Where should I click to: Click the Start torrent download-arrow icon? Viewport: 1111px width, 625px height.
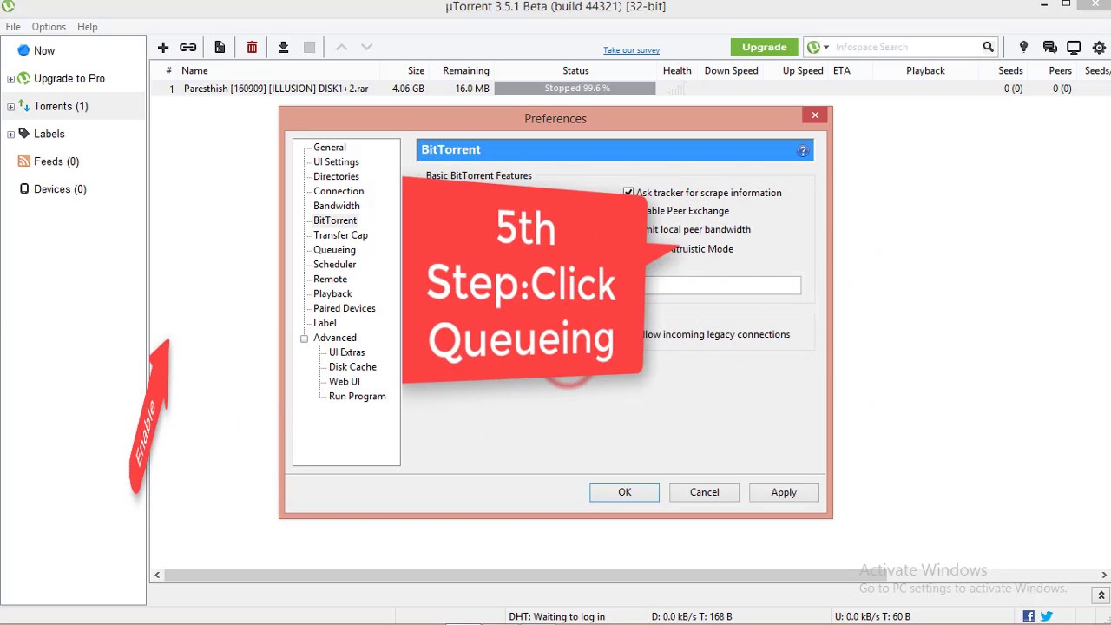(283, 48)
